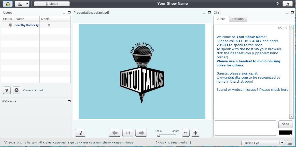
Task: Click the headset audio icon
Action: [8, 4]
